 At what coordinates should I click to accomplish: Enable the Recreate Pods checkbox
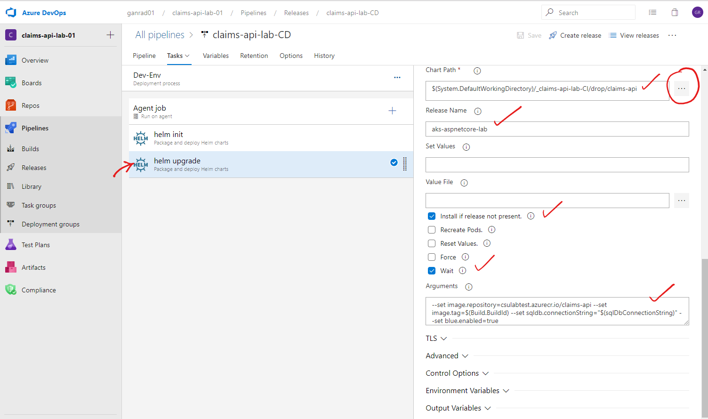coord(432,230)
